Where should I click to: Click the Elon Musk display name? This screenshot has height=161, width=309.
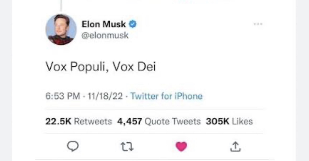[x=104, y=24]
